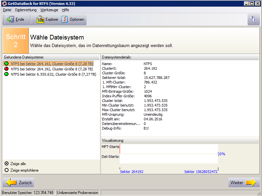Click the 0% visualization value
The width and height of the screenshot is (262, 196).
coord(222,154)
